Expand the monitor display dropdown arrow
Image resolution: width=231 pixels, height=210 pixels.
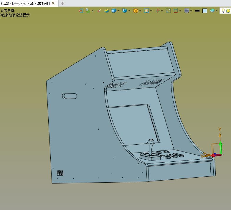point(191,11)
